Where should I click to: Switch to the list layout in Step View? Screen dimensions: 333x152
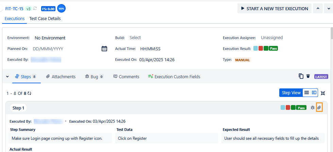click(x=306, y=92)
